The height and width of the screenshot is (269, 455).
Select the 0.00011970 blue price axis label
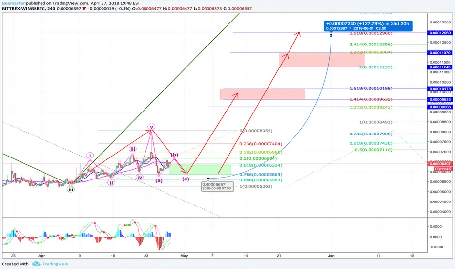439,53
